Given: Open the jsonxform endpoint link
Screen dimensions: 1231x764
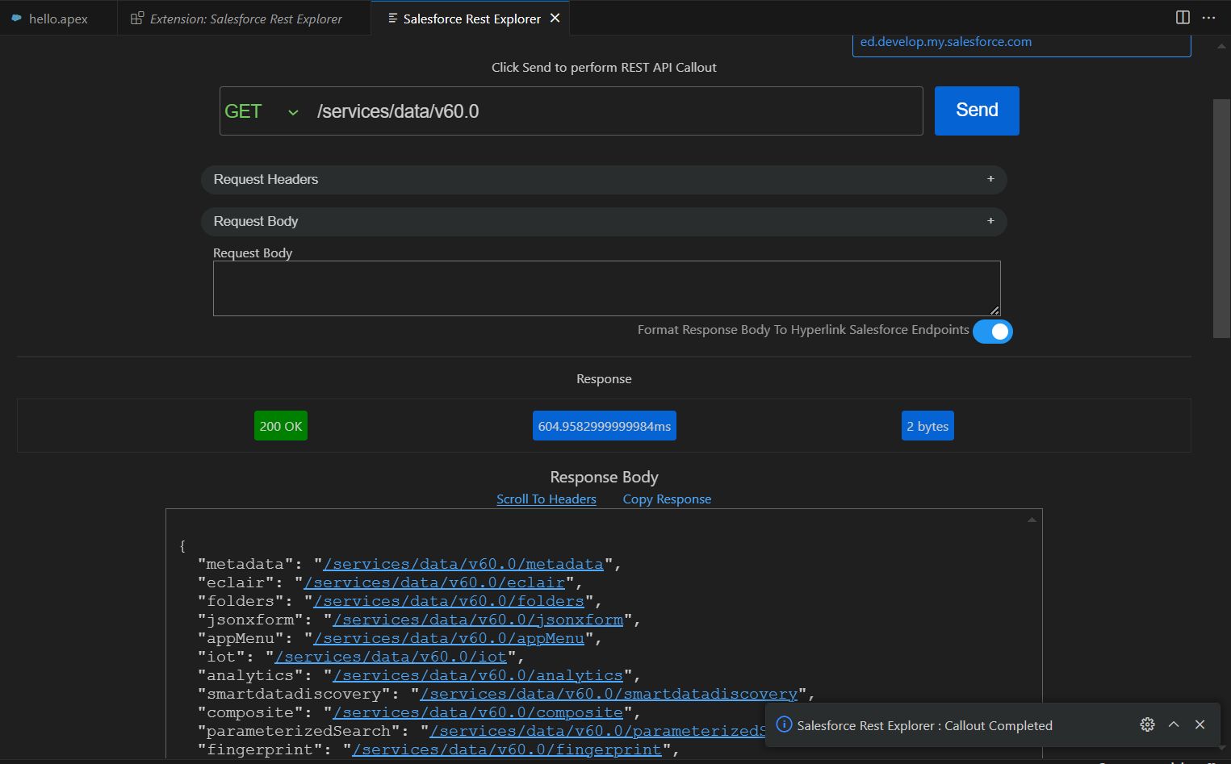Looking at the screenshot, I should (x=478, y=620).
